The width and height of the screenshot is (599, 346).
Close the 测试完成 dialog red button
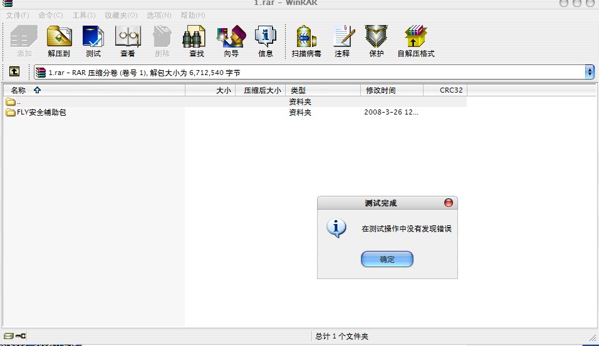[x=449, y=203]
